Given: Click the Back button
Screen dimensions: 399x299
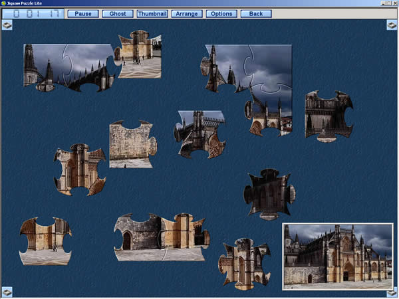Looking at the screenshot, I should 256,14.
